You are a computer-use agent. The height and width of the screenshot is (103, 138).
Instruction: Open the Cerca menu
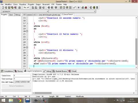click(x=15, y=4)
